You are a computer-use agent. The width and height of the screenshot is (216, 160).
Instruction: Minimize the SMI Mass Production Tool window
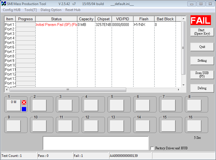[x=192, y=4]
